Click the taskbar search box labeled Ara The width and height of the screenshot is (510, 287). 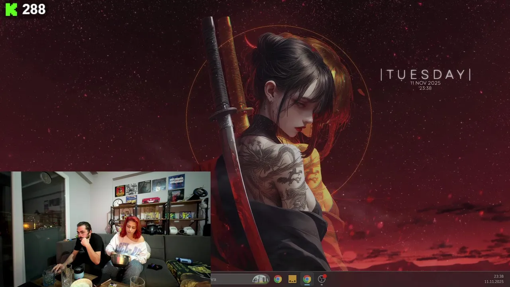(x=240, y=279)
